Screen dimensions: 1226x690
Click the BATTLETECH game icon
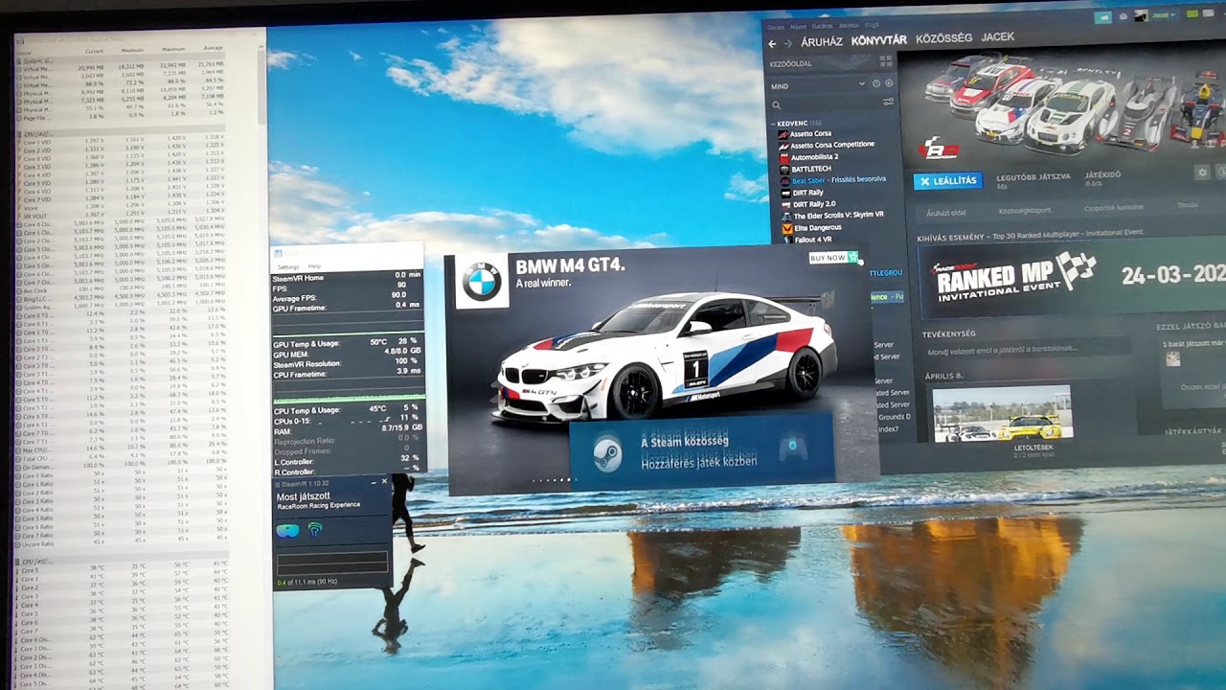click(x=784, y=169)
